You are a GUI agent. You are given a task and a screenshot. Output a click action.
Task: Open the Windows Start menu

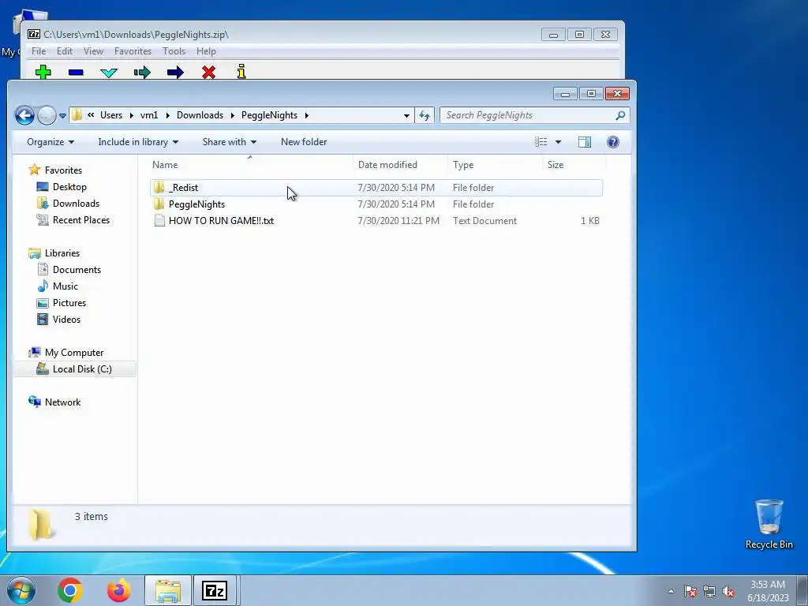tap(21, 590)
